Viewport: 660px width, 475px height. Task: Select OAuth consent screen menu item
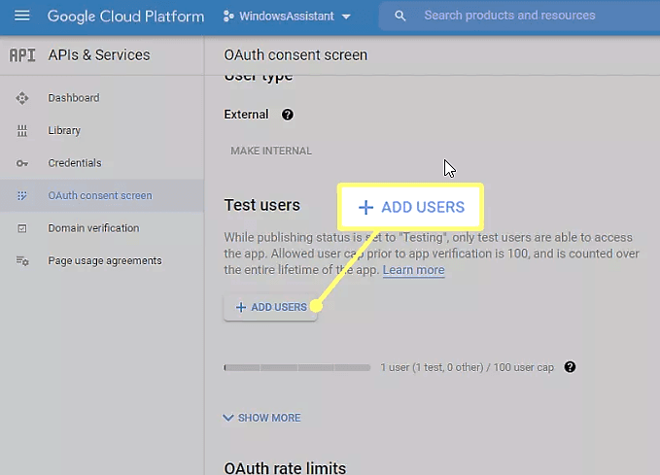102,195
